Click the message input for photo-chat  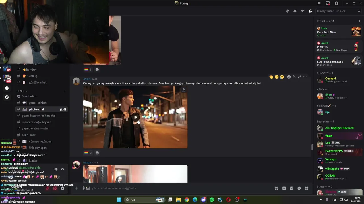[x=182, y=188]
